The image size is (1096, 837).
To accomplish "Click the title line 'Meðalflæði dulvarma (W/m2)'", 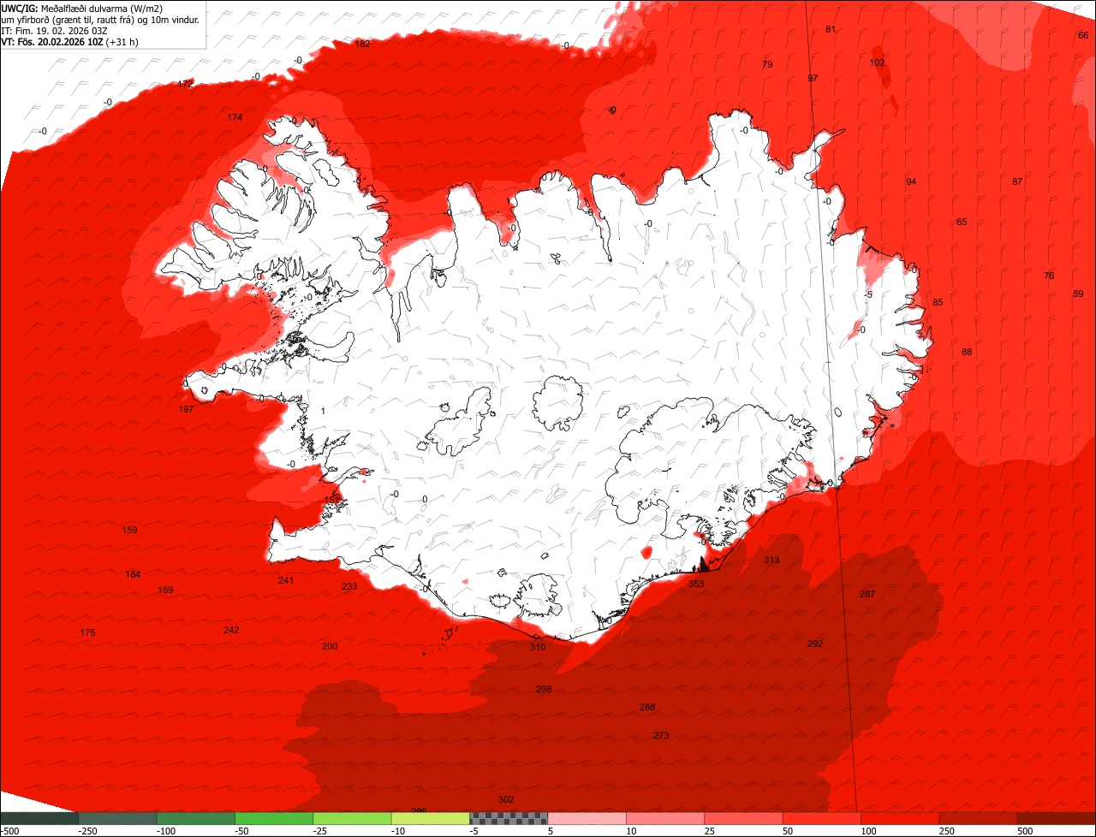I will (x=102, y=9).
